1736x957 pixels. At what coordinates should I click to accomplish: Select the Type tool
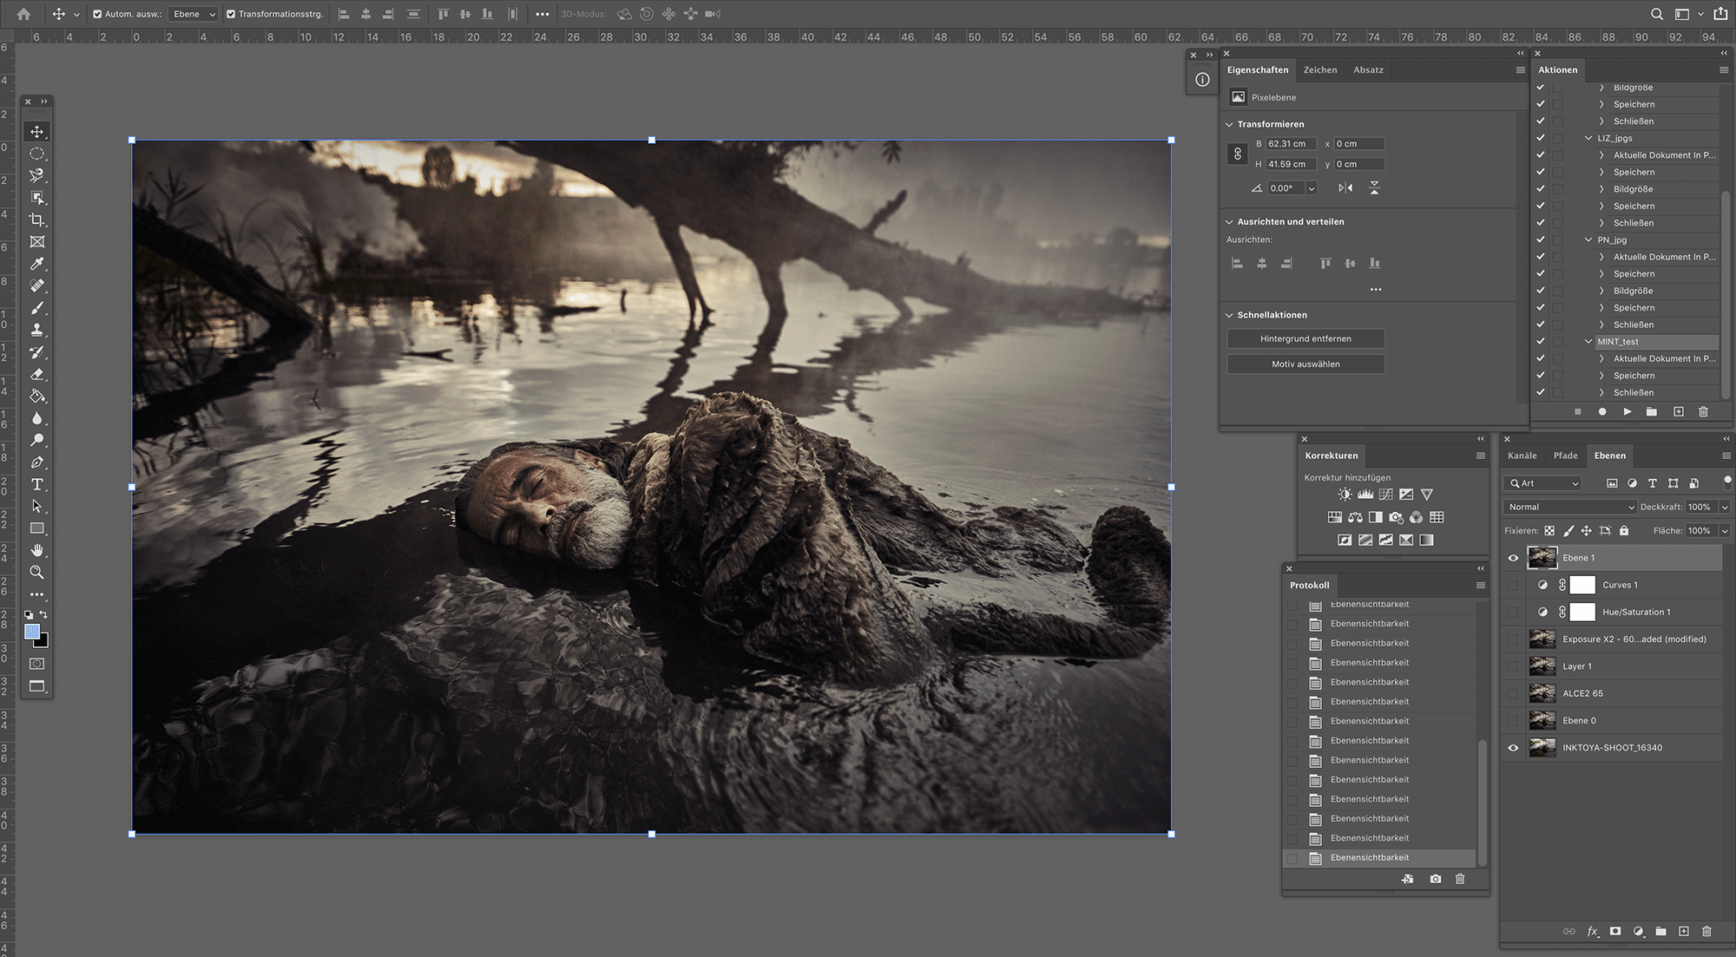coord(36,484)
